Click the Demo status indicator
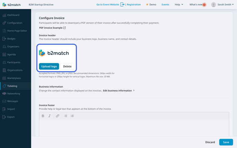Screen dimensions: 237x148 [x=151, y=4]
